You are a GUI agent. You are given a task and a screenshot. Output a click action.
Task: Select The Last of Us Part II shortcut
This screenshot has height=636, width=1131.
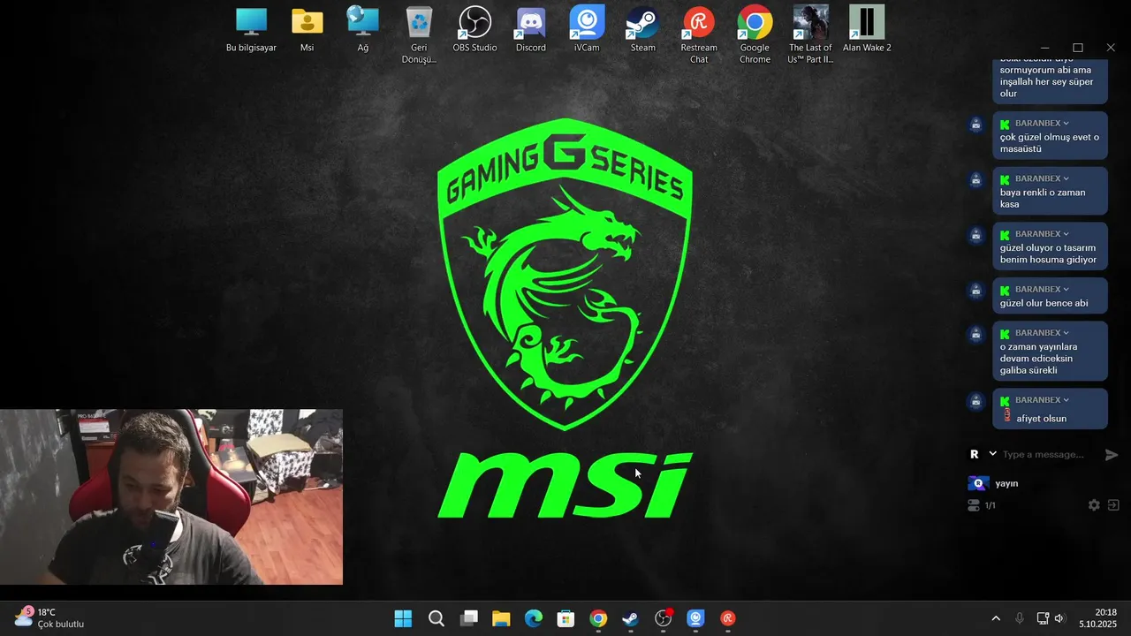tap(811, 35)
